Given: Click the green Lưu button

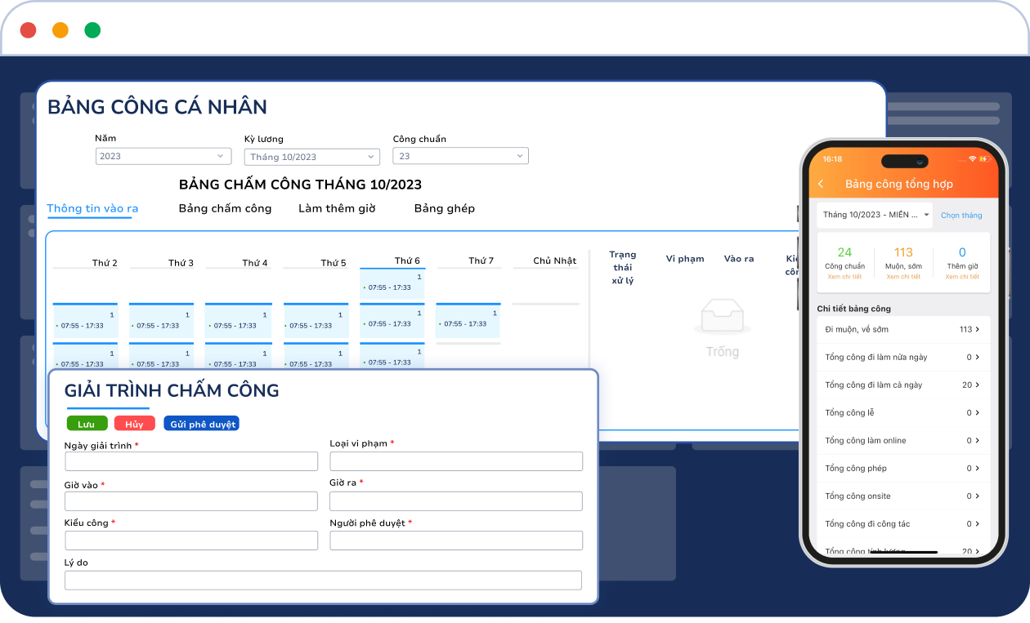Looking at the screenshot, I should click(87, 424).
